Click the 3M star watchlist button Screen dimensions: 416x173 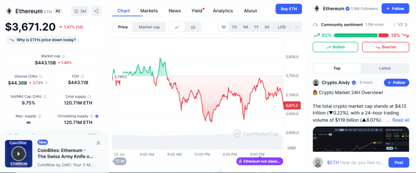click(80, 11)
